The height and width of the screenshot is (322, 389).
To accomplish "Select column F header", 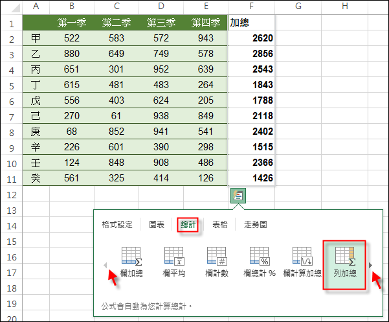I will tap(251, 6).
